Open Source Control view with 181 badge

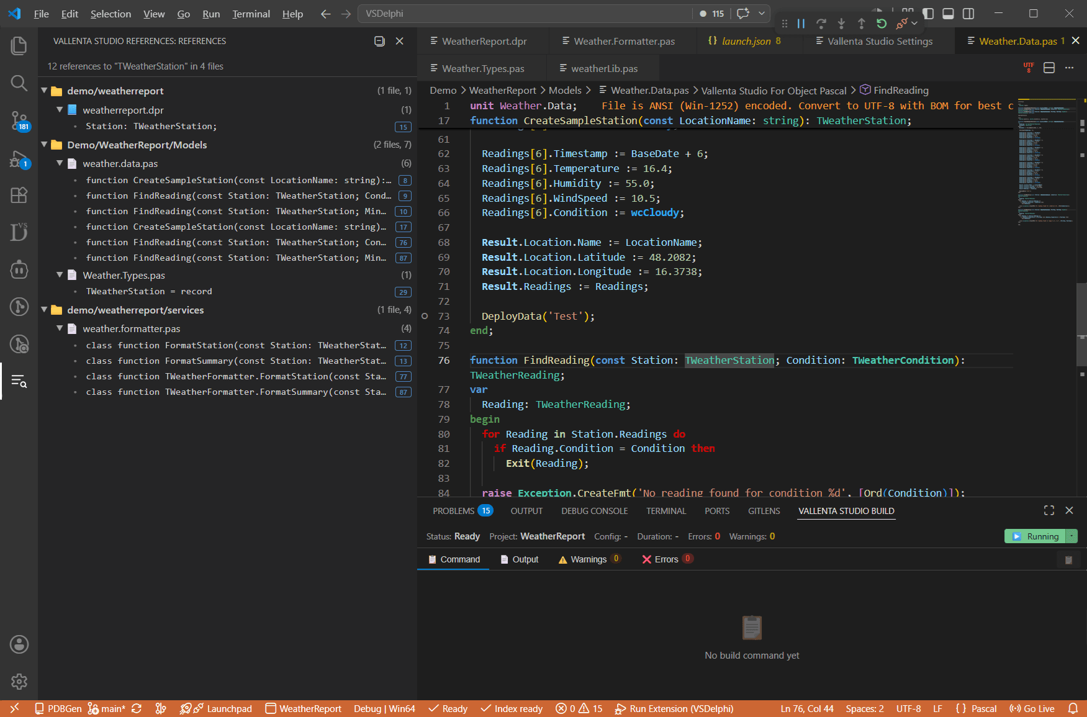[19, 120]
